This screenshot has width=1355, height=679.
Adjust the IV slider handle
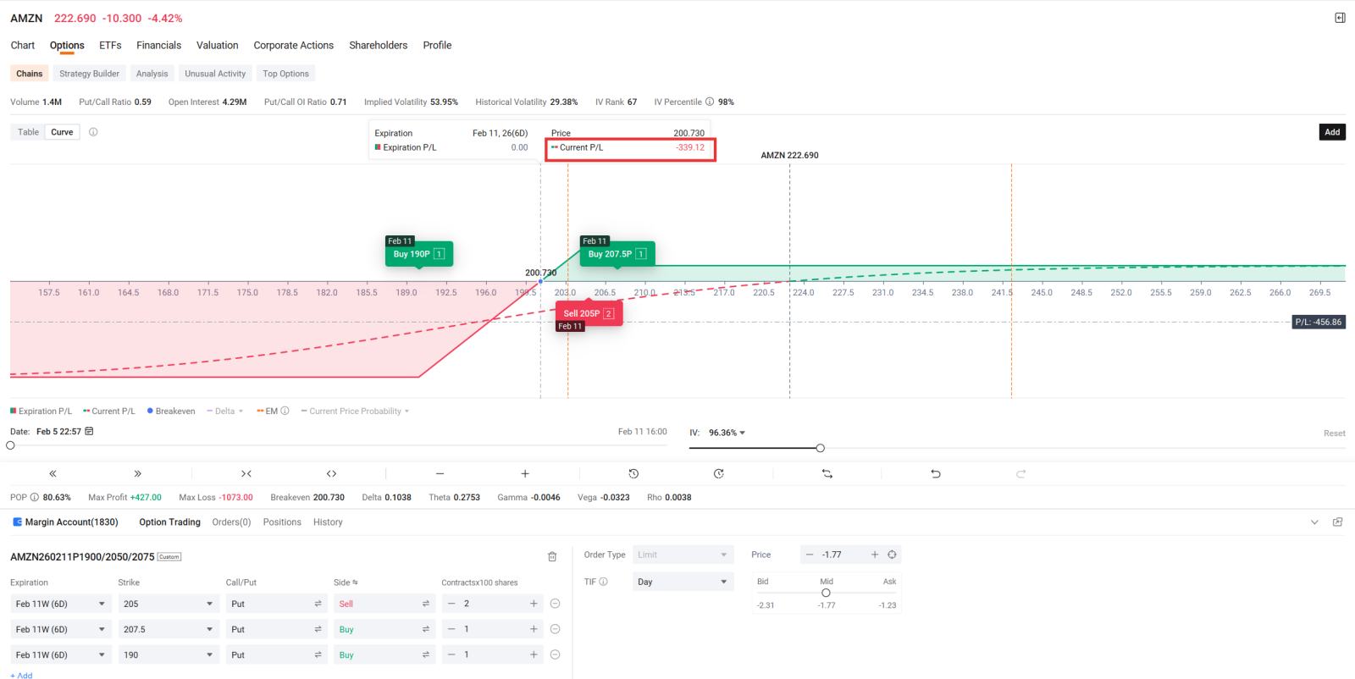(x=820, y=448)
